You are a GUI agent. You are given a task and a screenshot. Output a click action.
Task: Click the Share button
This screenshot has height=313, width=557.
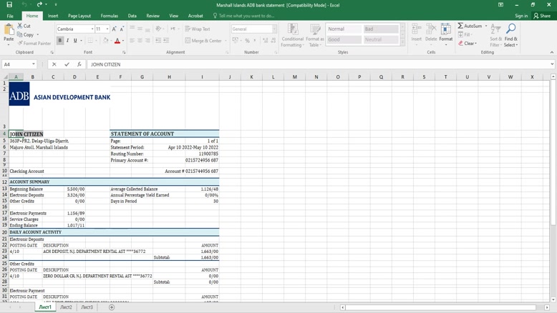(x=542, y=16)
